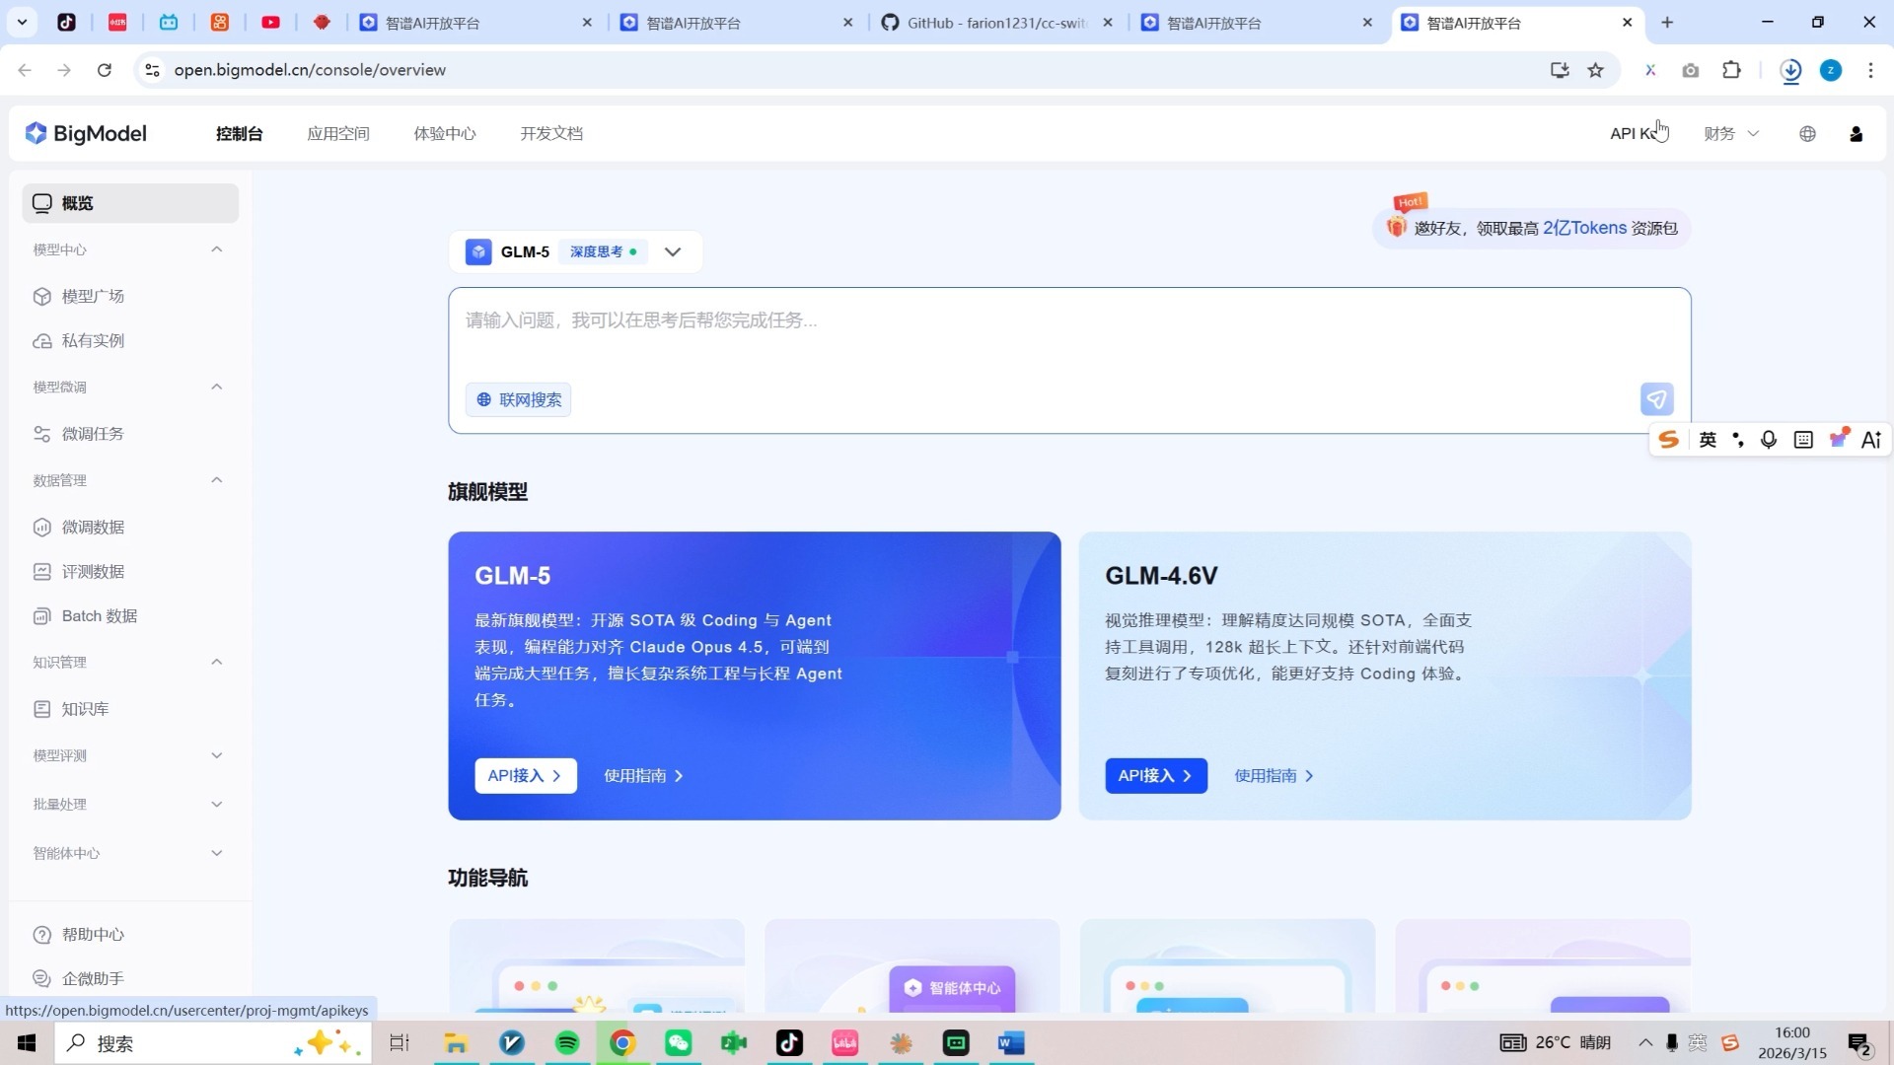Open 知识库 in the sidebar
This screenshot has height=1065, width=1894.
tap(85, 709)
